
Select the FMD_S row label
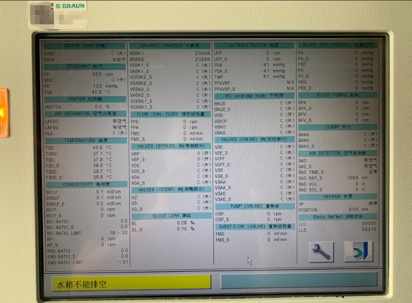(x=138, y=139)
